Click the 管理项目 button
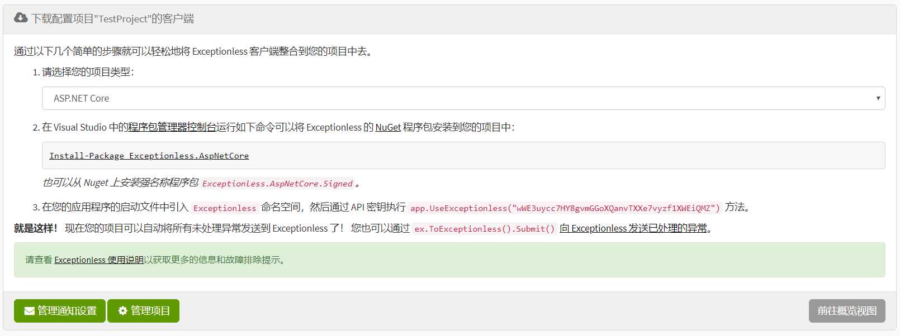Screen dimensions: 900x336 (x=143, y=311)
